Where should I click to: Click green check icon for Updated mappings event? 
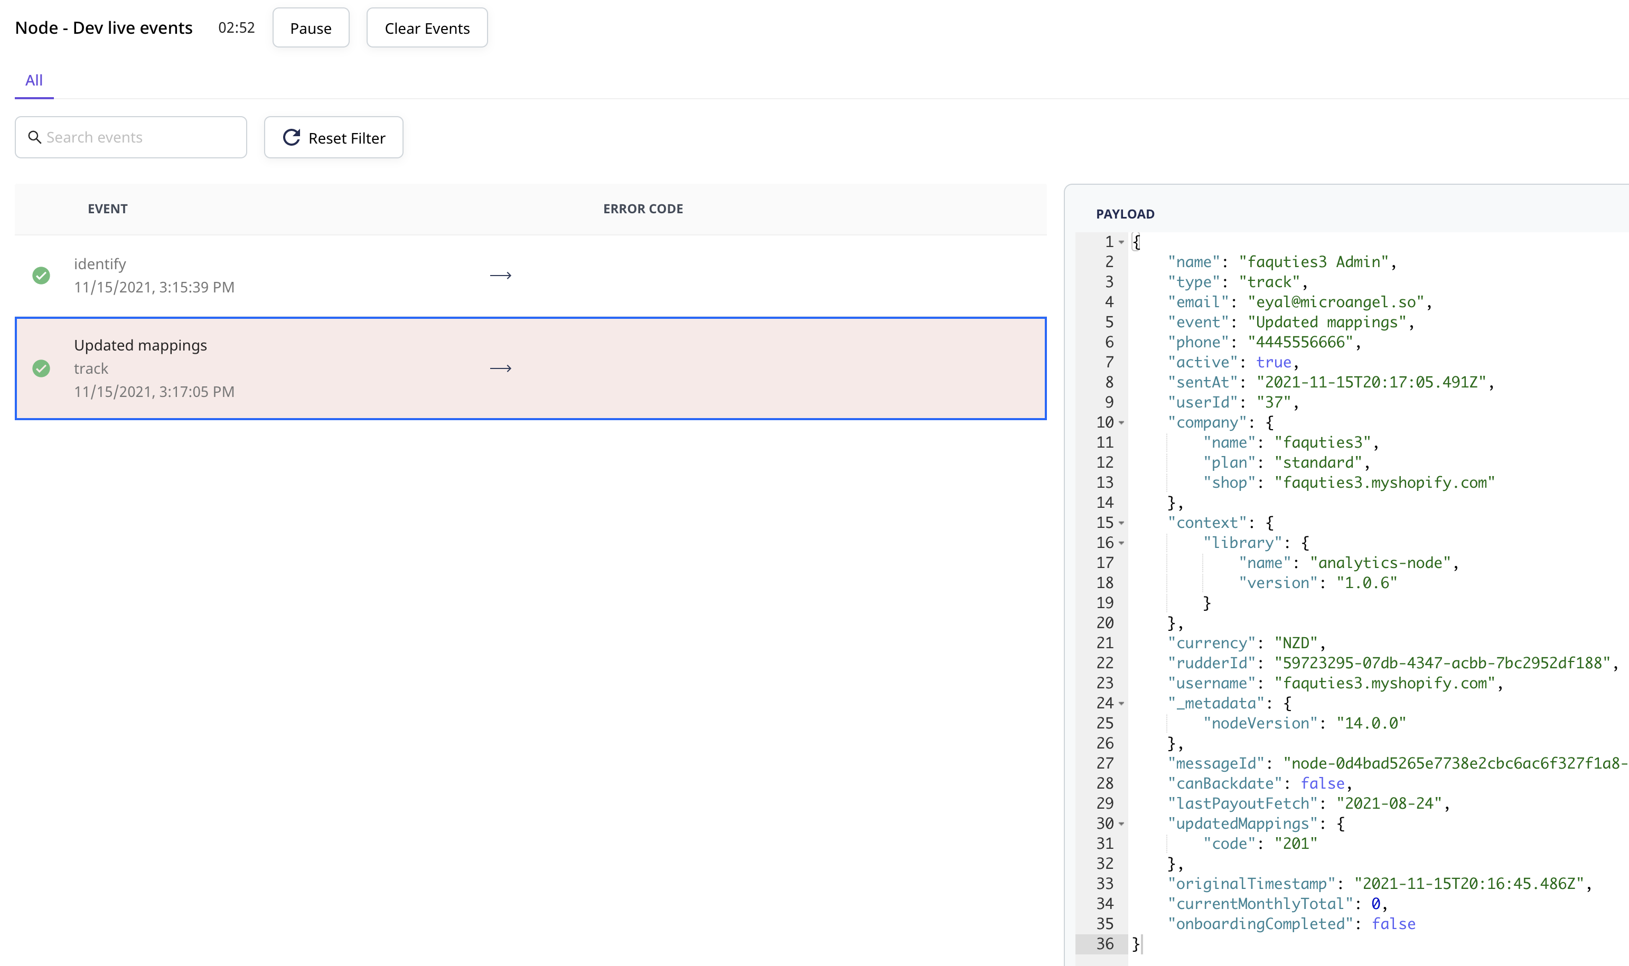tap(41, 368)
